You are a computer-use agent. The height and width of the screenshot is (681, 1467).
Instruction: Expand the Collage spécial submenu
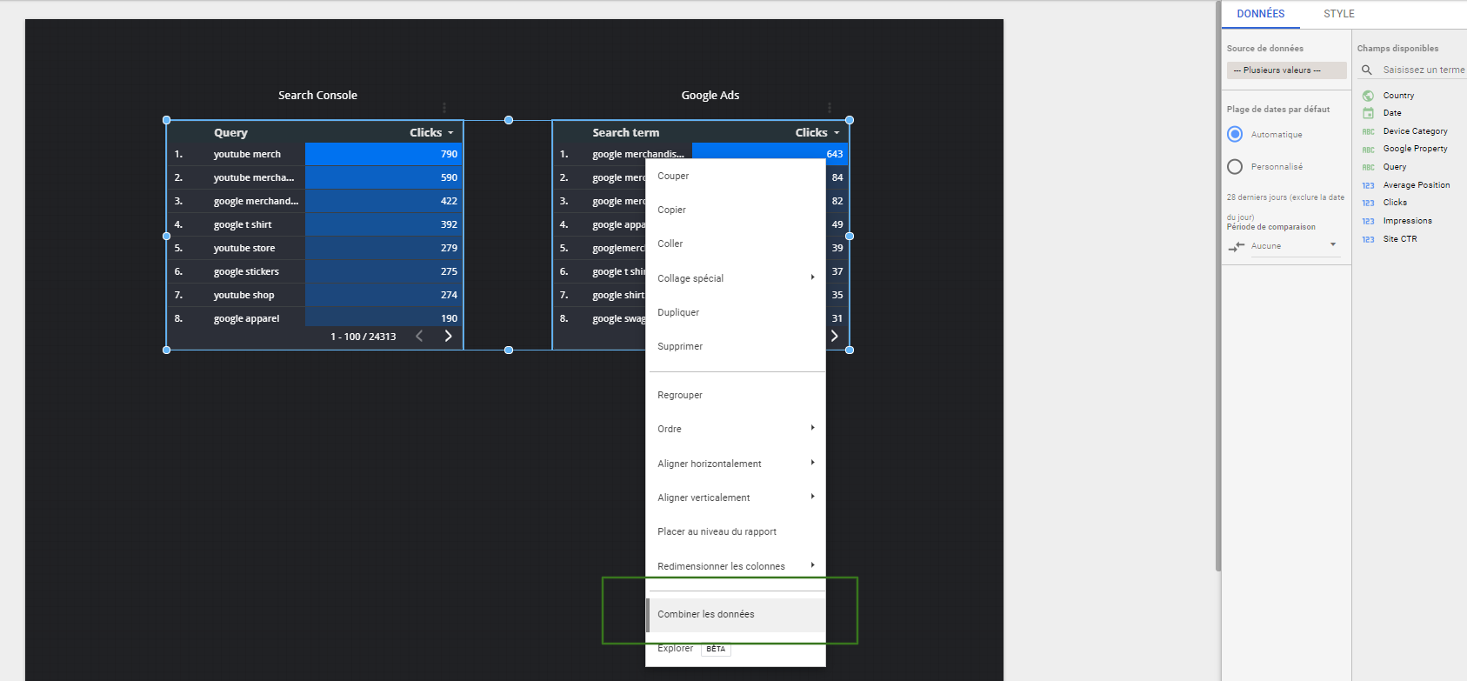[736, 278]
